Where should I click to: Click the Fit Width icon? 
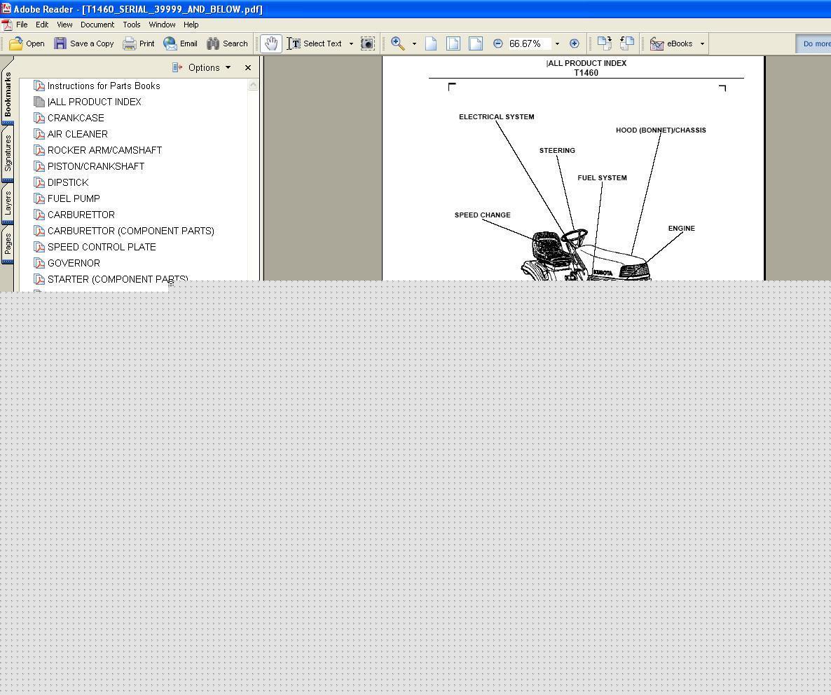click(x=475, y=43)
